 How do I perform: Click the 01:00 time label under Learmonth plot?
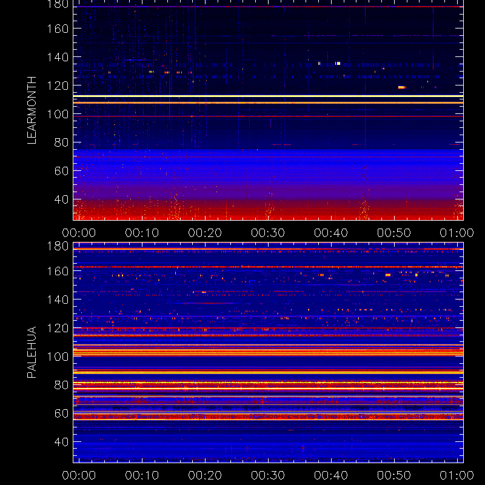click(x=457, y=233)
